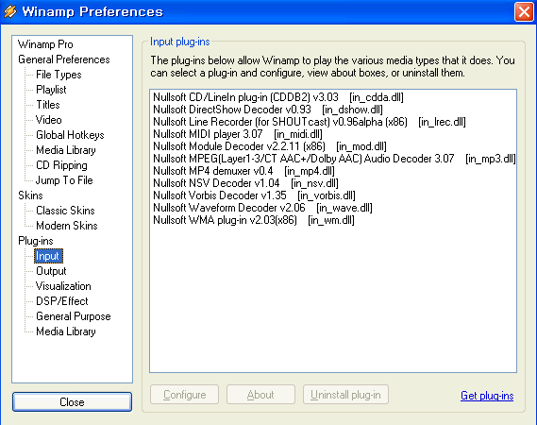The image size is (537, 425).
Task: Click the Configure button
Action: (185, 395)
